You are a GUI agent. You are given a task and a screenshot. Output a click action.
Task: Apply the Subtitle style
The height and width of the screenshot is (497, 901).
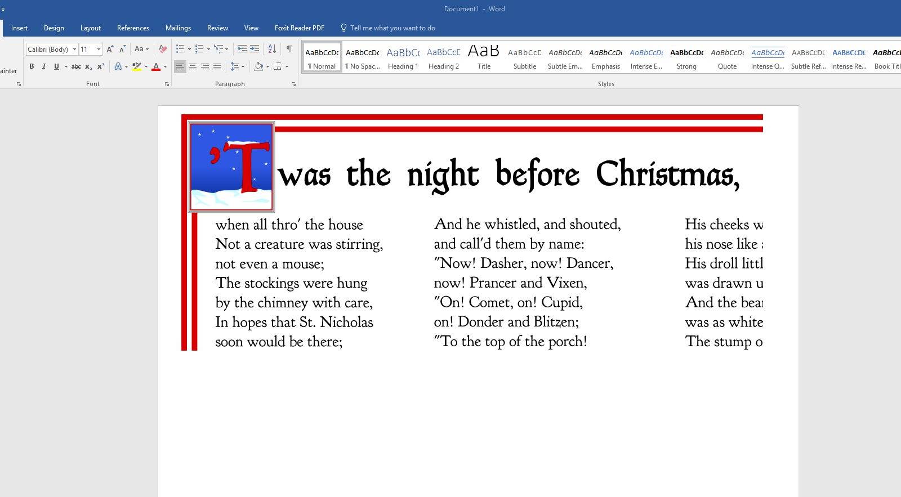(525, 57)
